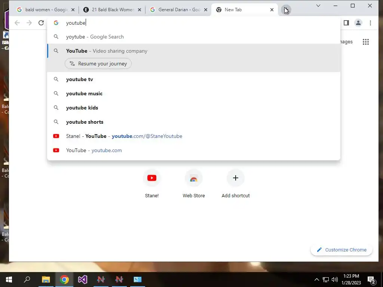Choose the youtube shorts suggestion
The image size is (383, 287).
193,122
